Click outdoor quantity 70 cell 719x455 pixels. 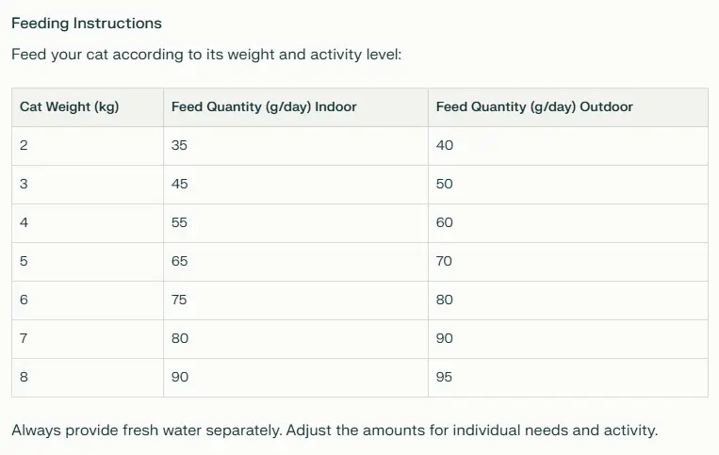click(x=568, y=262)
